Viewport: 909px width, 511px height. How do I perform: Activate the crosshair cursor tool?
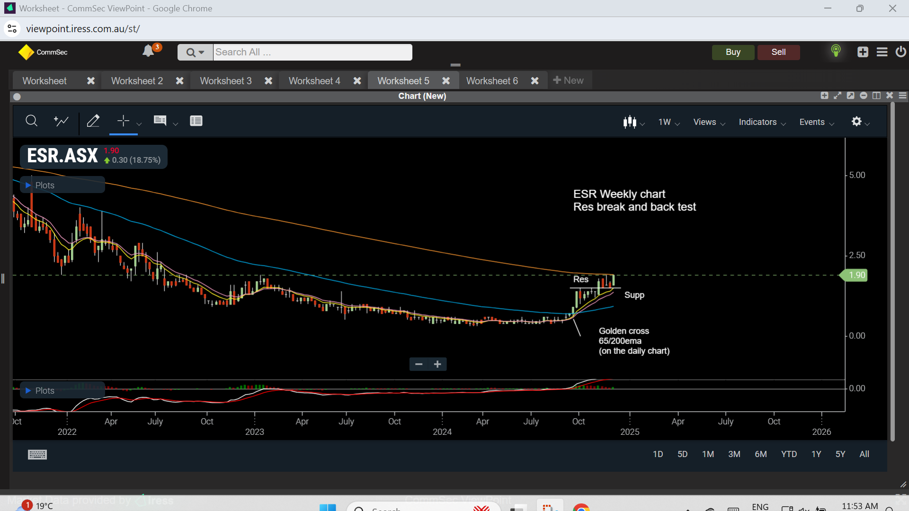[123, 121]
